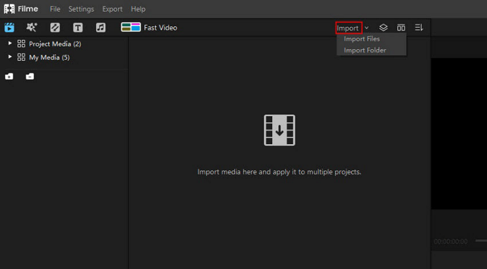Expand the Project Media tree arrow
The width and height of the screenshot is (487, 269).
pyautogui.click(x=10, y=43)
